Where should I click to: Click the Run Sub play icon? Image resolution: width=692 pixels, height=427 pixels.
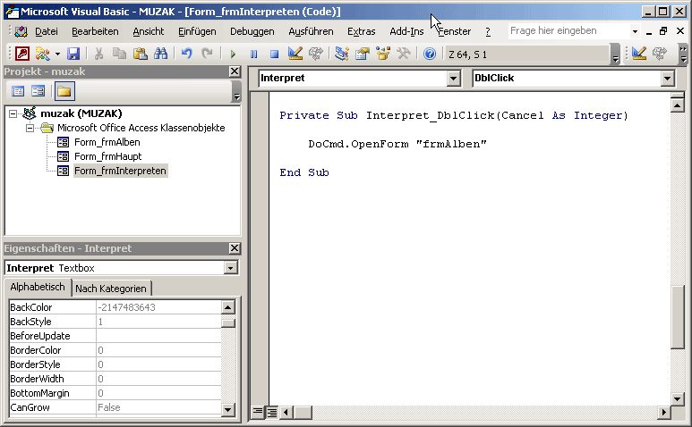233,54
